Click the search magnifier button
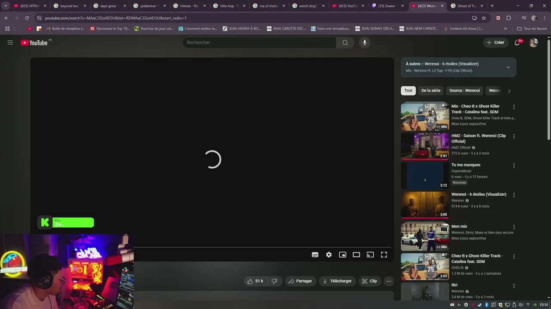 tap(345, 42)
